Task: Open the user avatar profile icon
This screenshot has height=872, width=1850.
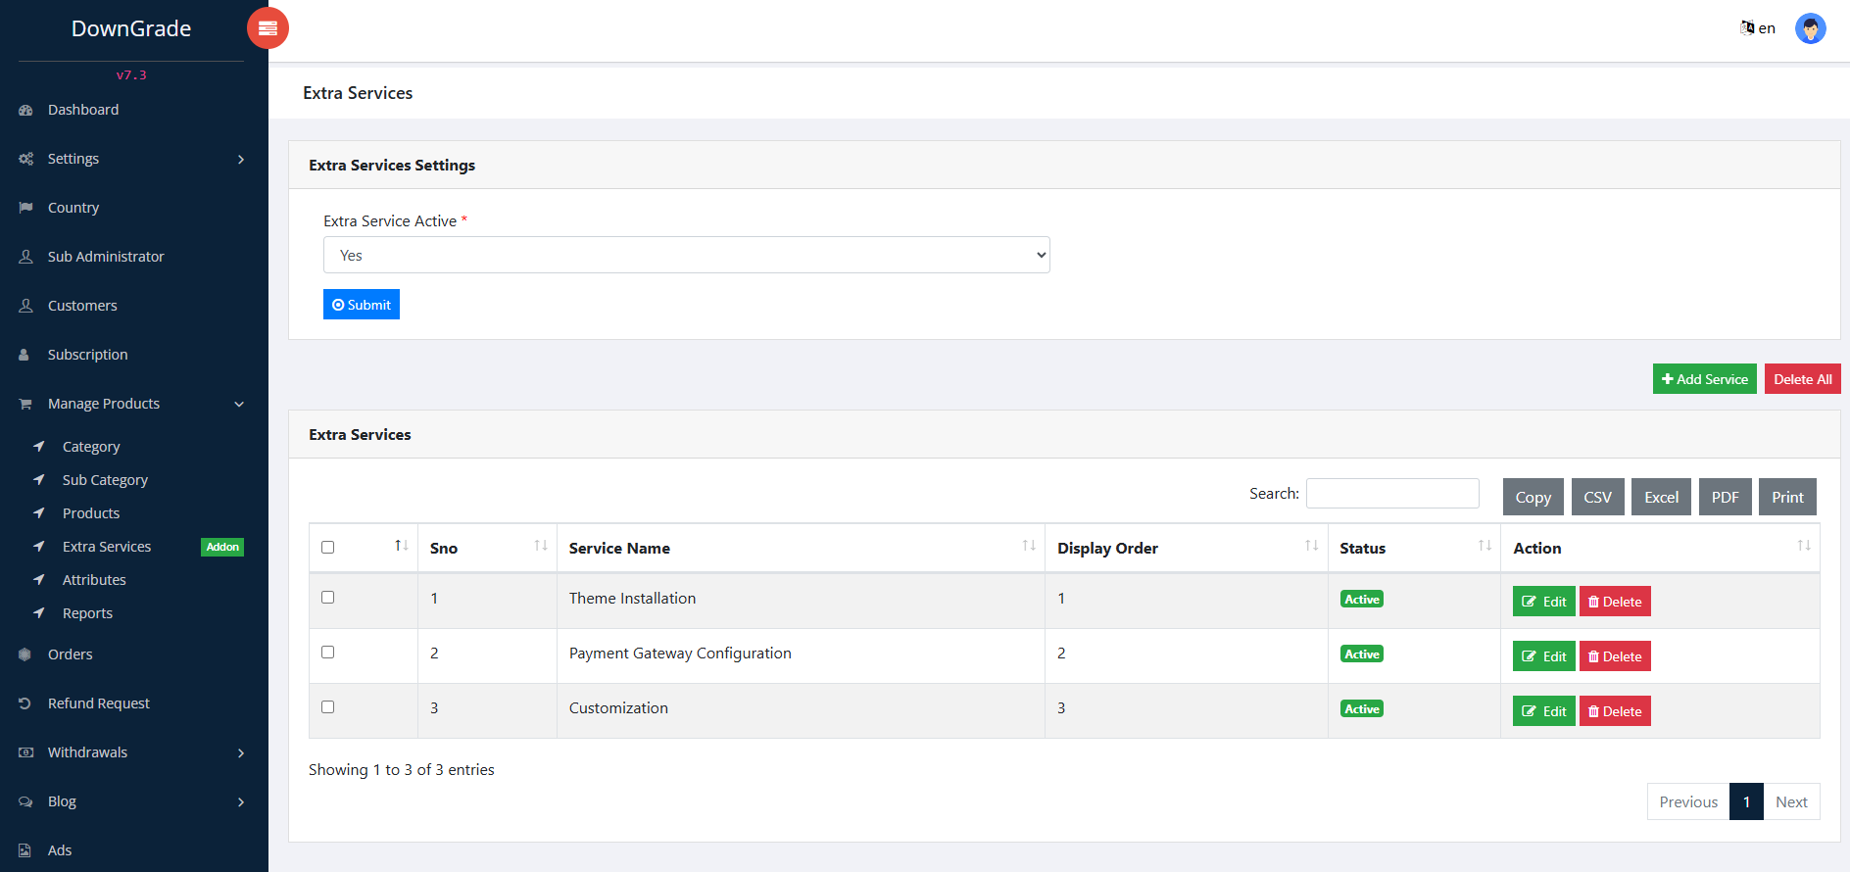Action: pos(1810,28)
